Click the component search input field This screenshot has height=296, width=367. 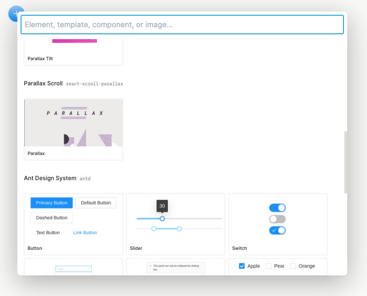tap(183, 24)
